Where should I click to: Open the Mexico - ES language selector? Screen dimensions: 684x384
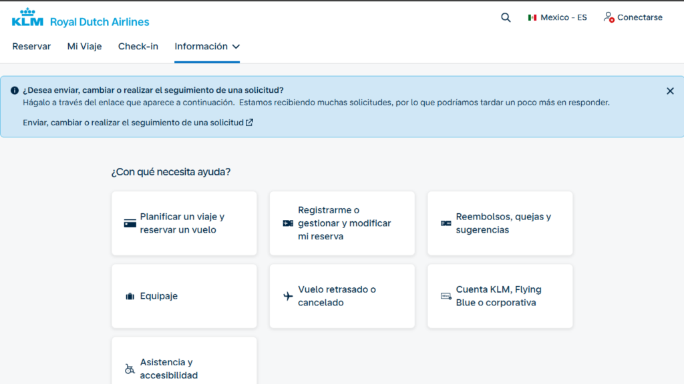point(558,17)
